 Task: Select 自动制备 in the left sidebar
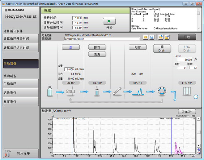pyautogui.click(x=21, y=64)
